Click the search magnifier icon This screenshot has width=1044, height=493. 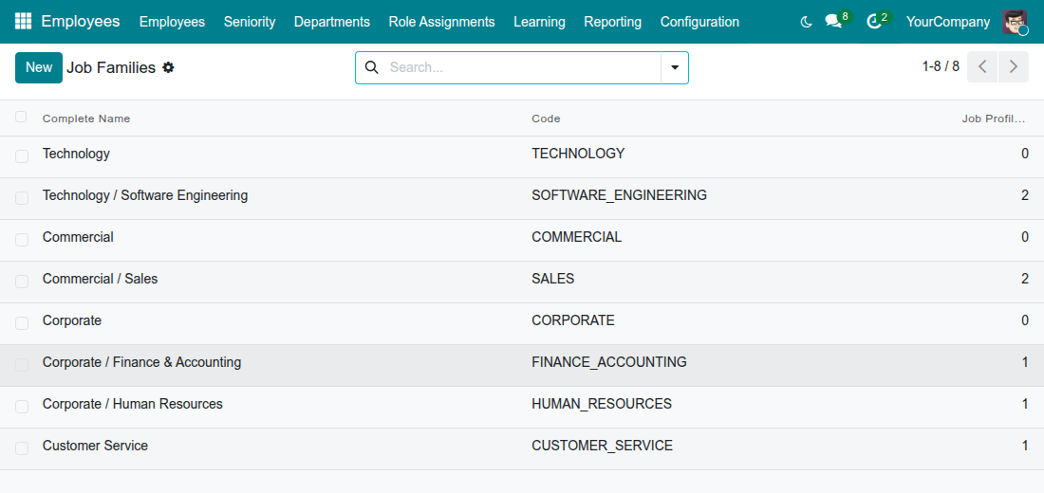[x=372, y=67]
